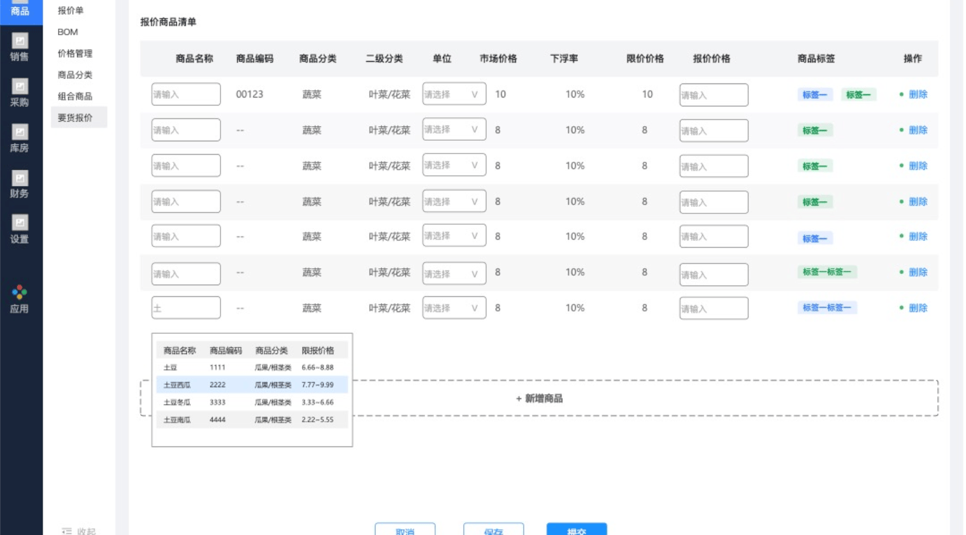Open the 单位 dropdown in the fourth table row
This screenshot has height=535, width=966.
[x=454, y=201]
